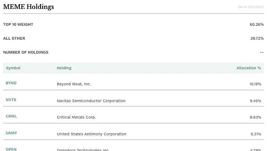This screenshot has width=267, height=151.
Task: Sort by Allocation % column header
Action: click(249, 68)
